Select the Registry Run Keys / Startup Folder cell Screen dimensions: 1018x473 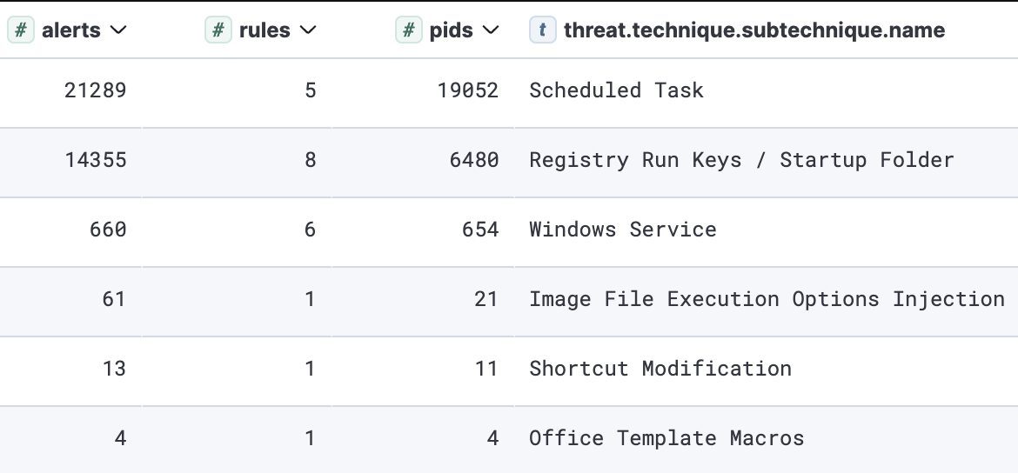(x=741, y=160)
